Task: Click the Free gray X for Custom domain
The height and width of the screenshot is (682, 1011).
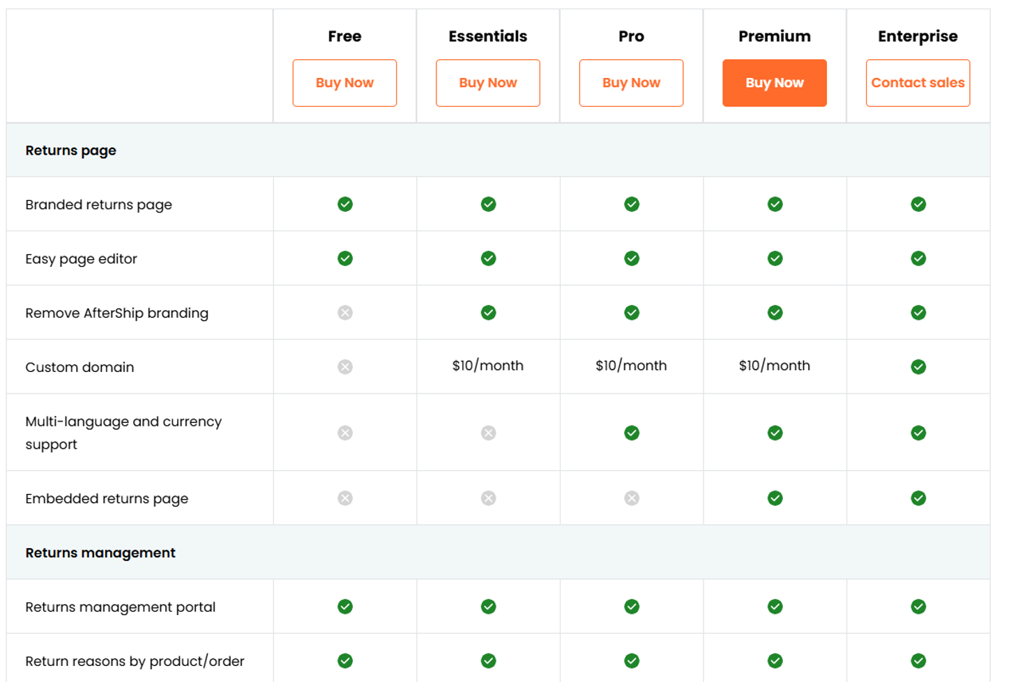Action: pyautogui.click(x=345, y=367)
